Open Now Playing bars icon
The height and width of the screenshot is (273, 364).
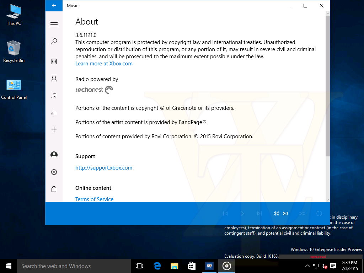(x=54, y=112)
